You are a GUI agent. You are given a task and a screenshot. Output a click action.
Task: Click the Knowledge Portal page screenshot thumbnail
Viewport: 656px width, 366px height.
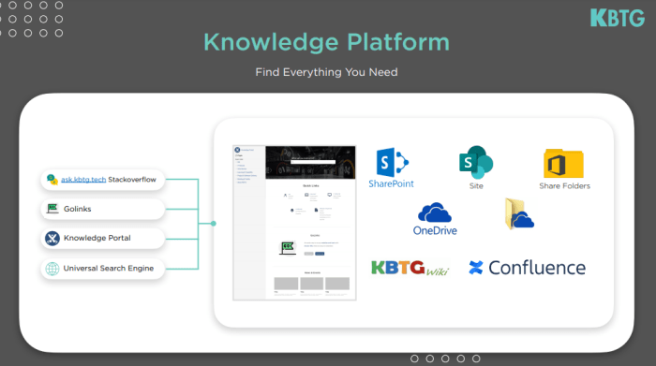point(294,223)
